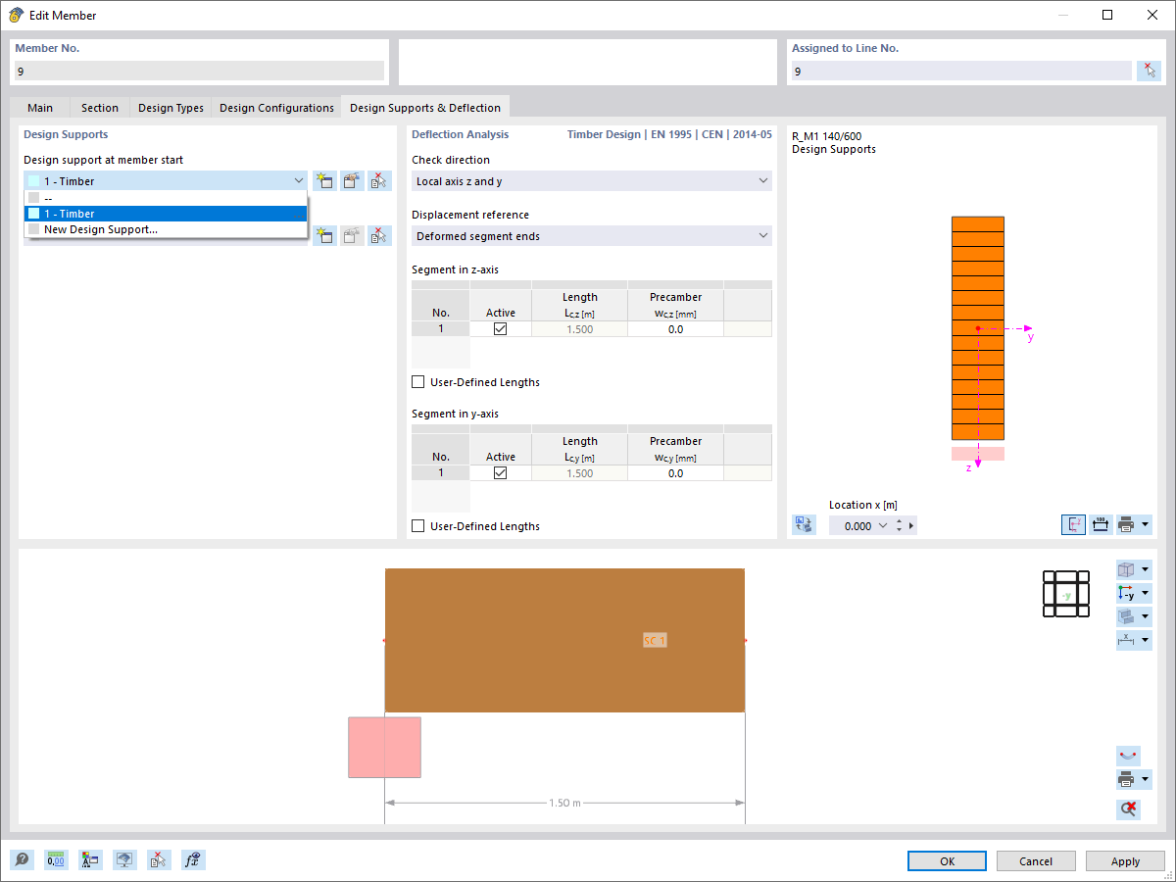1176x882 pixels.
Task: Print section graphic icon
Action: point(1126,524)
